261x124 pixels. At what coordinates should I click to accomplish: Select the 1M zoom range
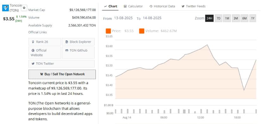(227, 18)
